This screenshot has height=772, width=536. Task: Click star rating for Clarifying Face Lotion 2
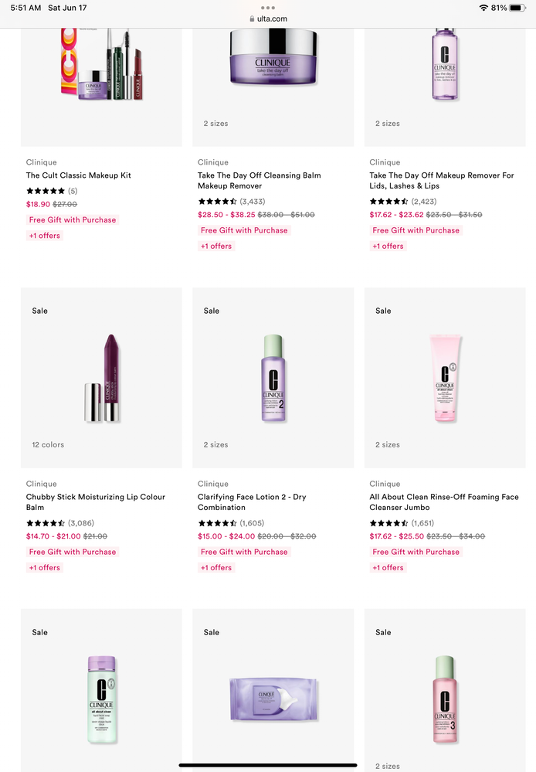click(217, 523)
